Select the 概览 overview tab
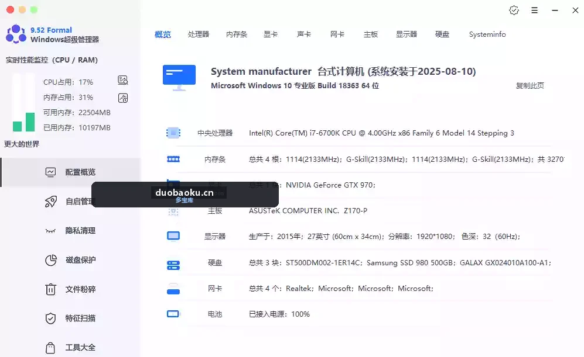The height and width of the screenshot is (357, 584). coord(163,34)
